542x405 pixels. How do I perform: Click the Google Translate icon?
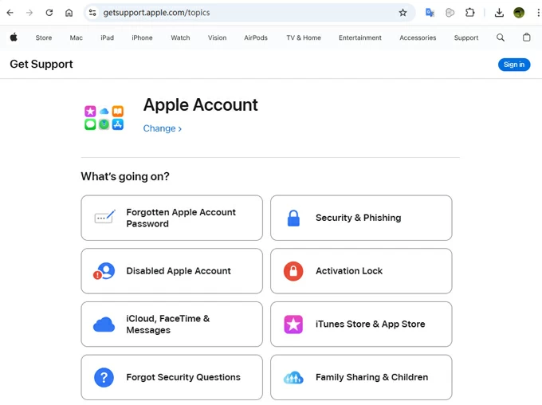(430, 13)
